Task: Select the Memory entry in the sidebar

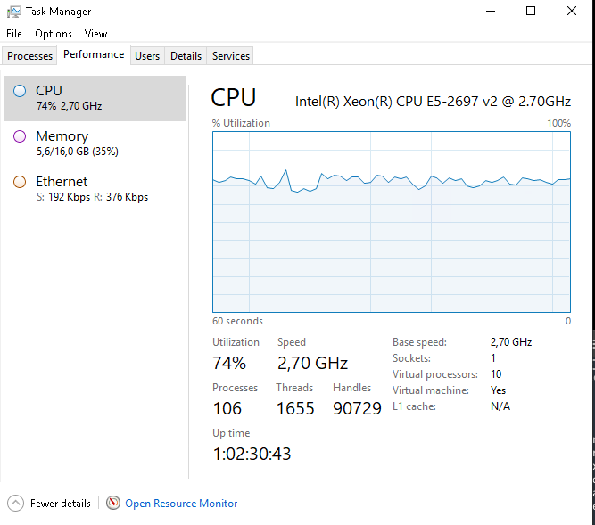Action: [x=95, y=144]
